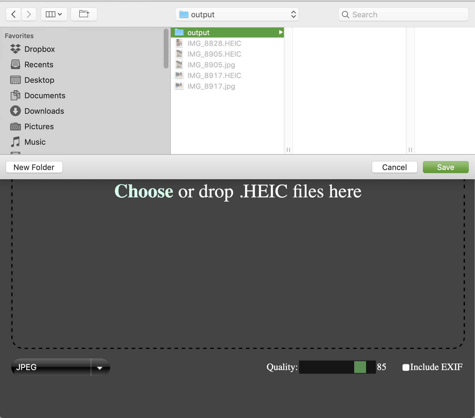This screenshot has height=418, width=475.
Task: Click the green Save button
Action: (x=446, y=167)
